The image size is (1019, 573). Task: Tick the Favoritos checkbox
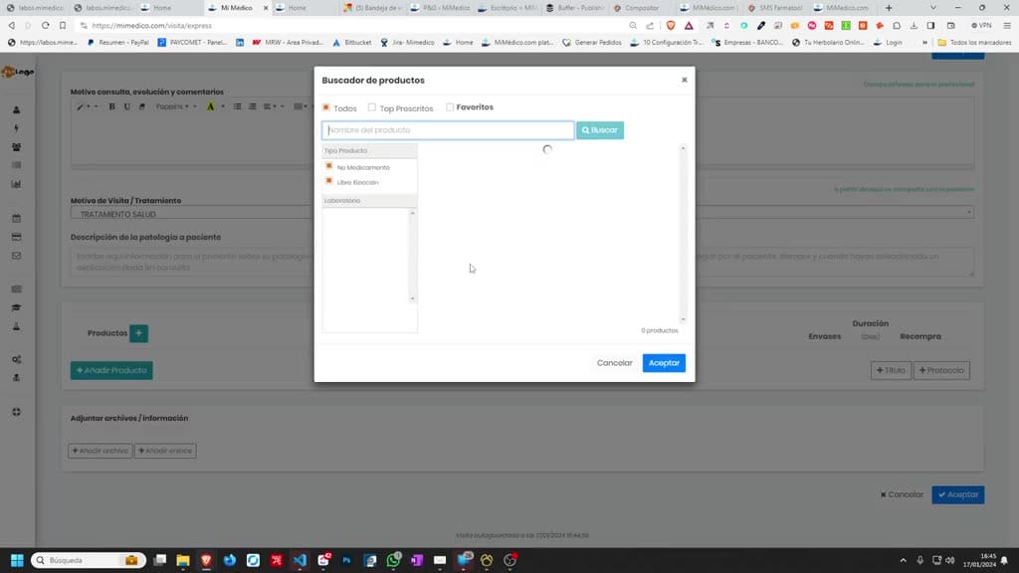[x=450, y=107]
